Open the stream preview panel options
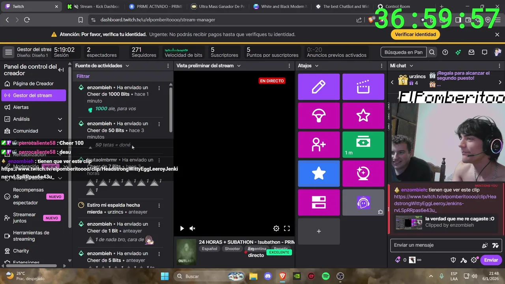 289,66
